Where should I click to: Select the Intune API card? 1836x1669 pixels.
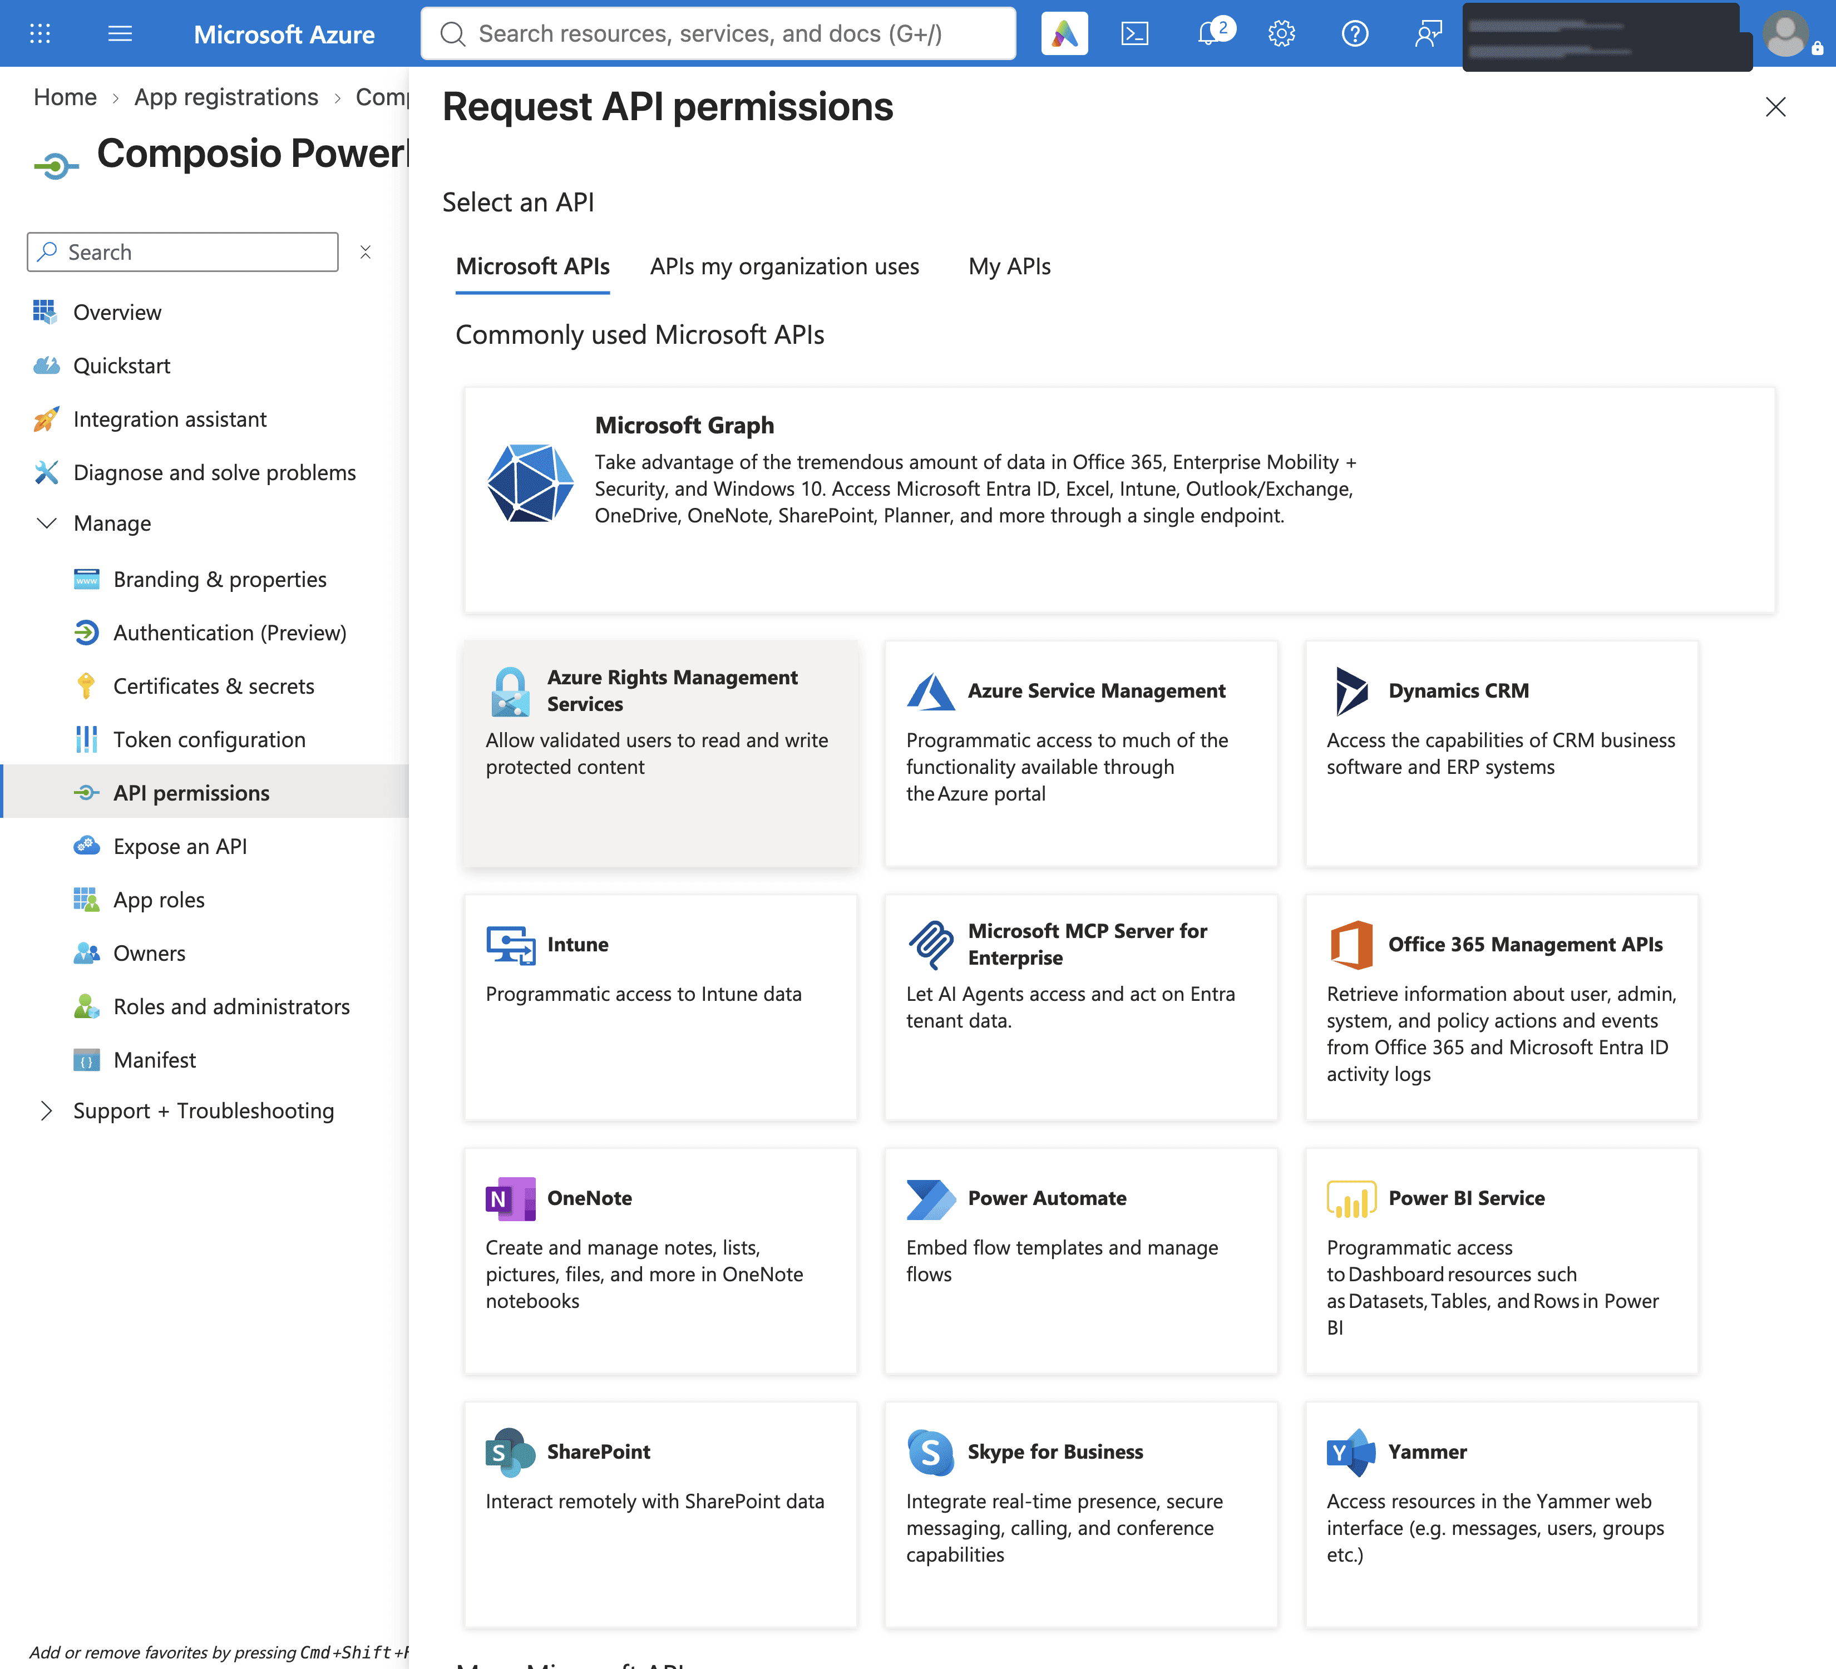[660, 1007]
